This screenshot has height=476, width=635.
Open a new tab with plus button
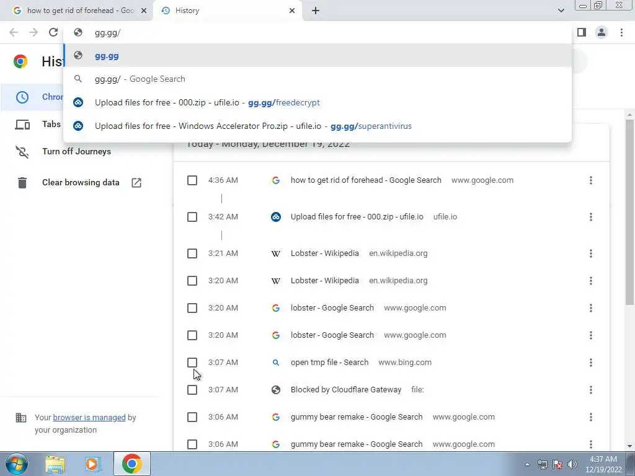tap(316, 11)
